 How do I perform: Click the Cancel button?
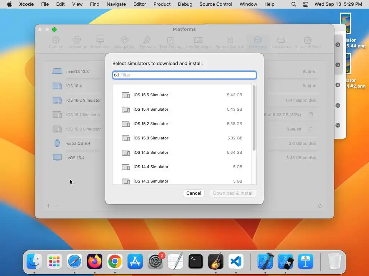pyautogui.click(x=194, y=193)
